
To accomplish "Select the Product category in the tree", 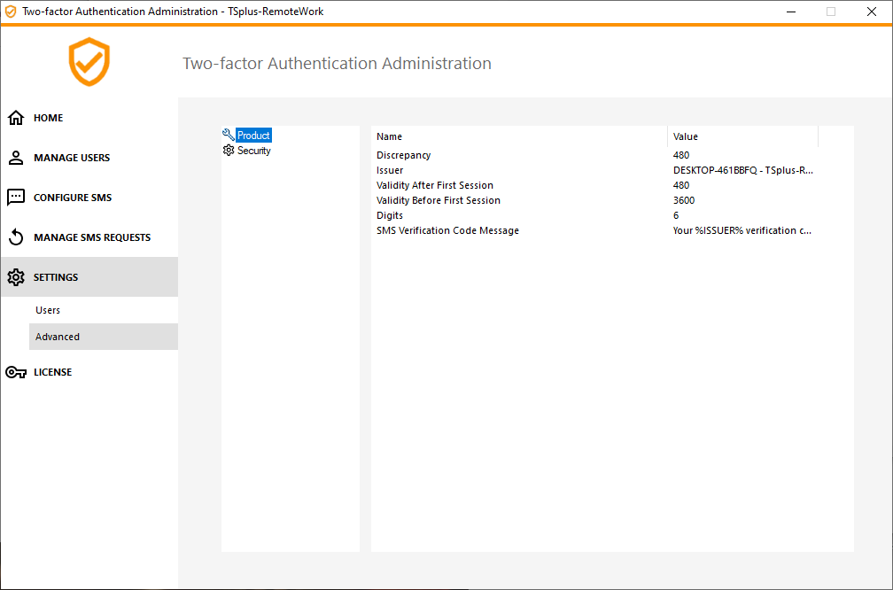I will pyautogui.click(x=252, y=135).
